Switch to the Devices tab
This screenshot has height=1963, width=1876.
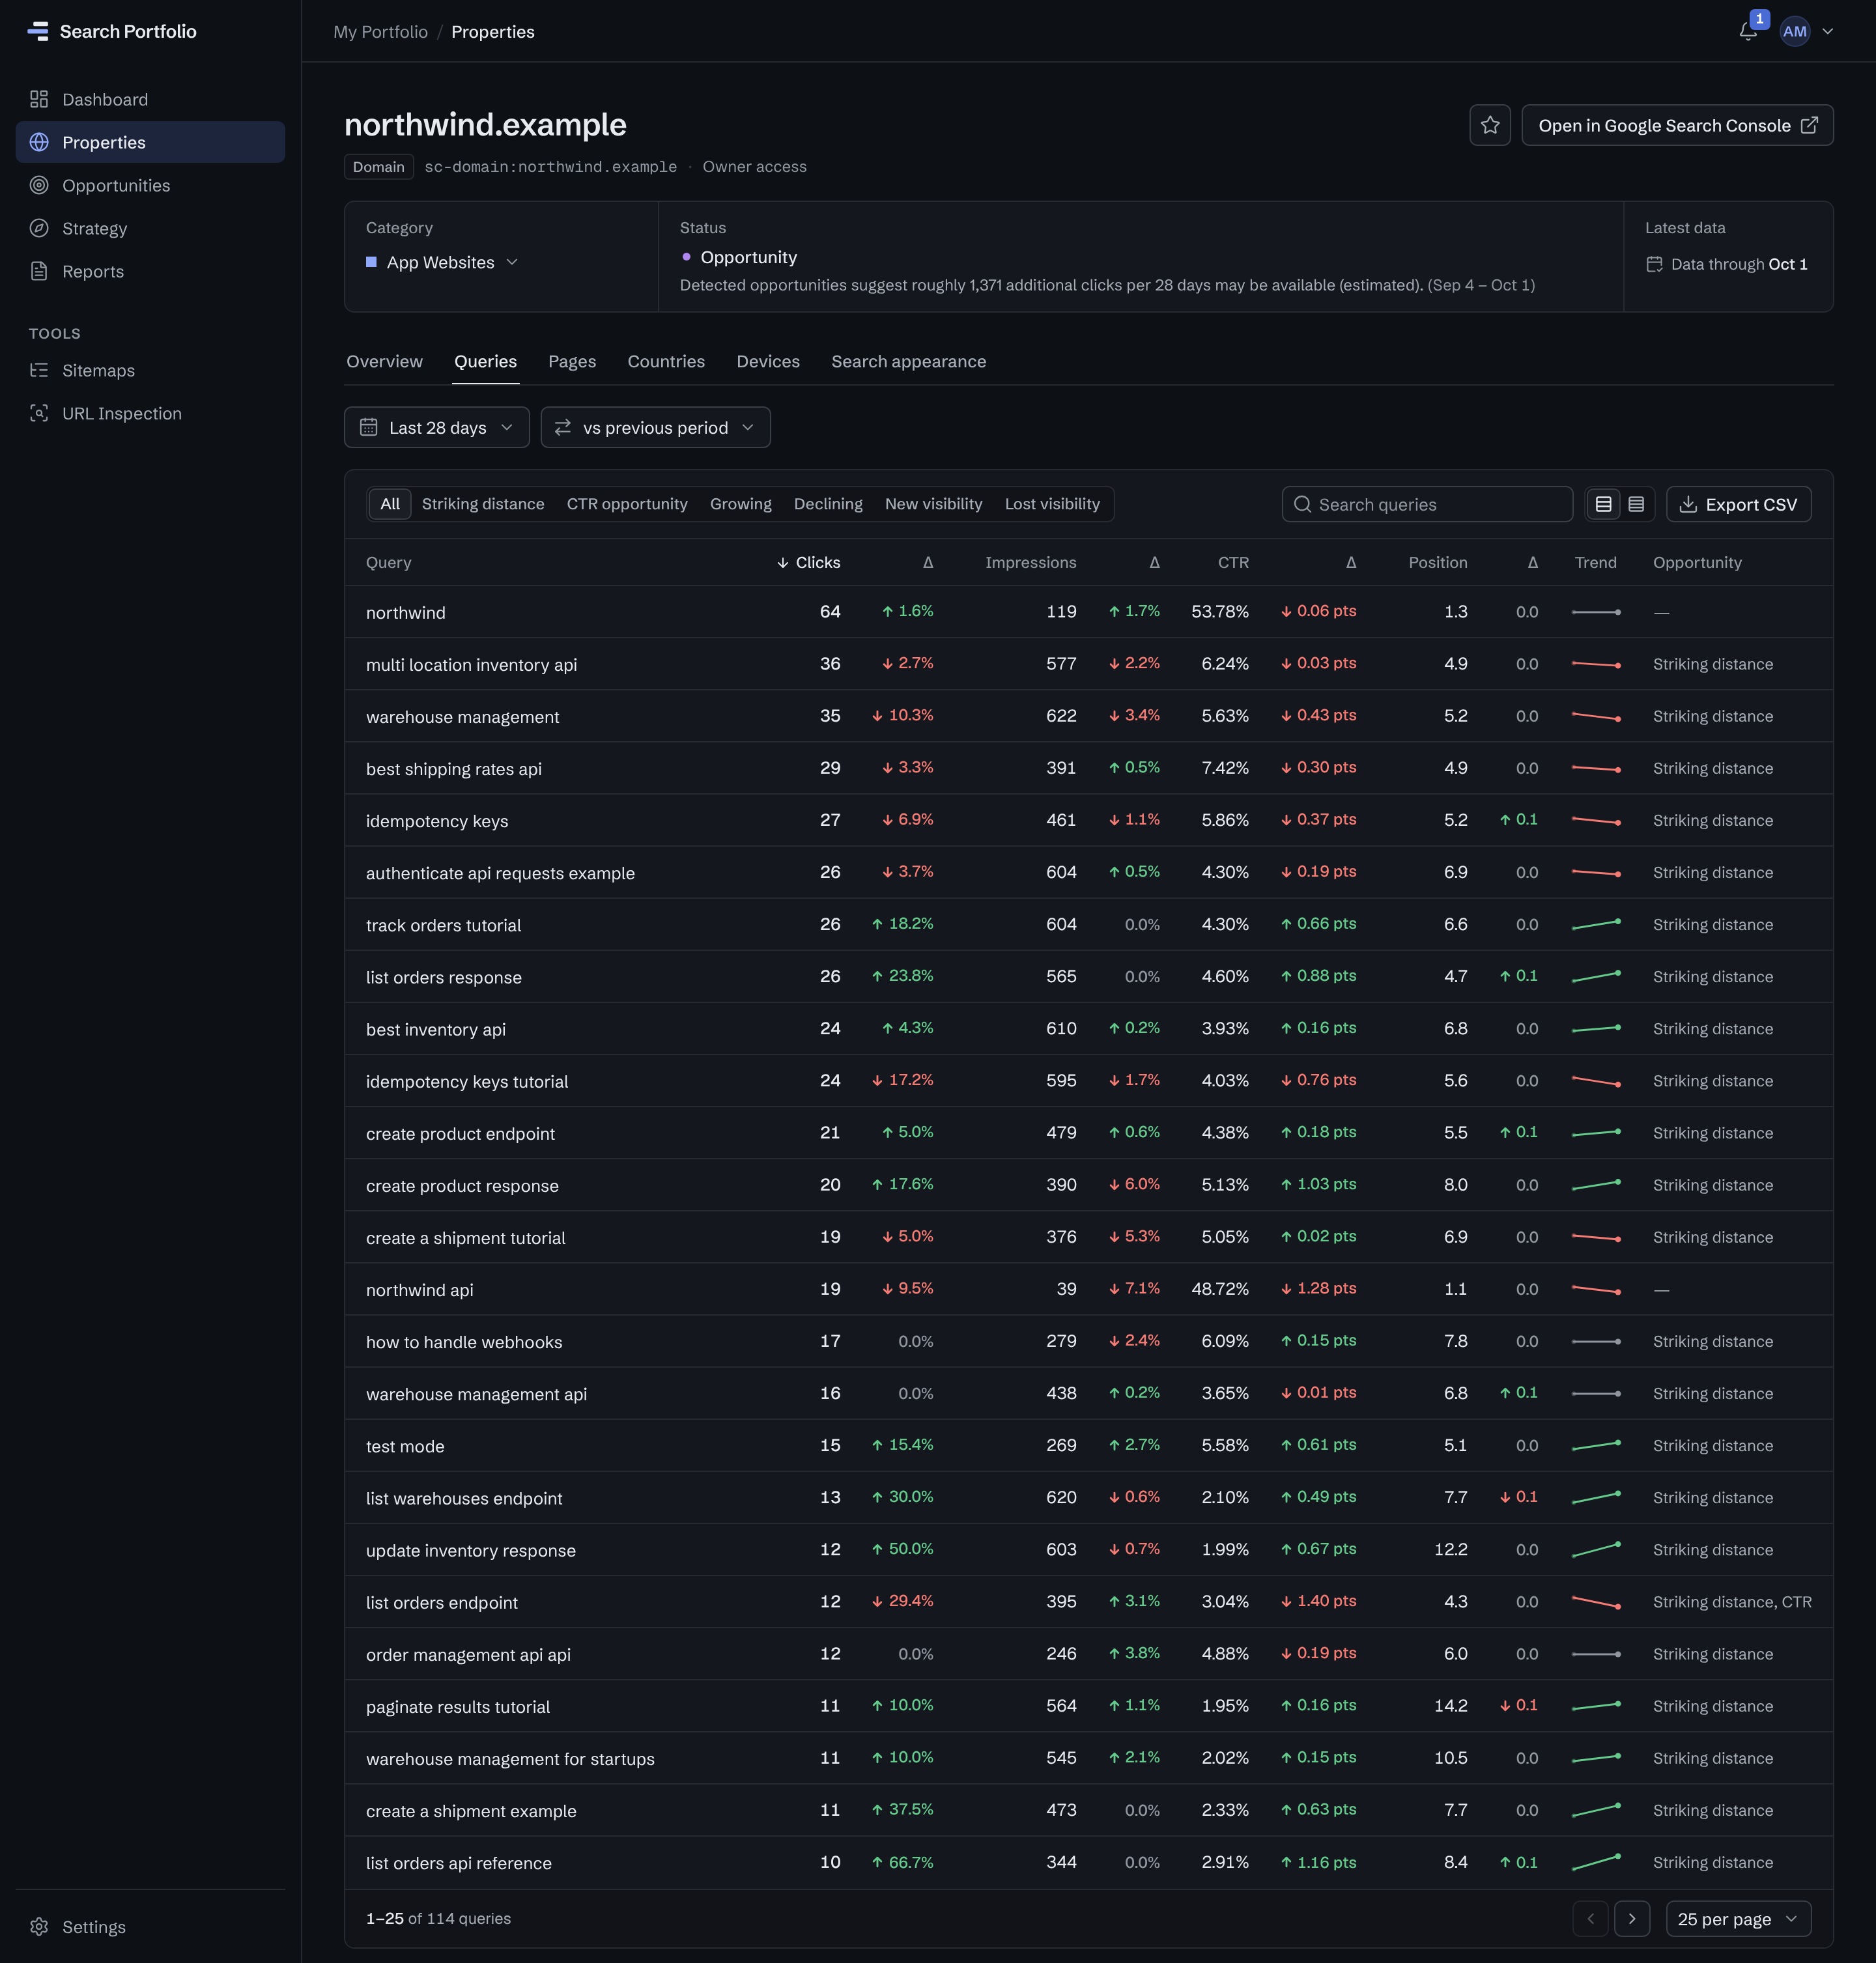(x=768, y=361)
